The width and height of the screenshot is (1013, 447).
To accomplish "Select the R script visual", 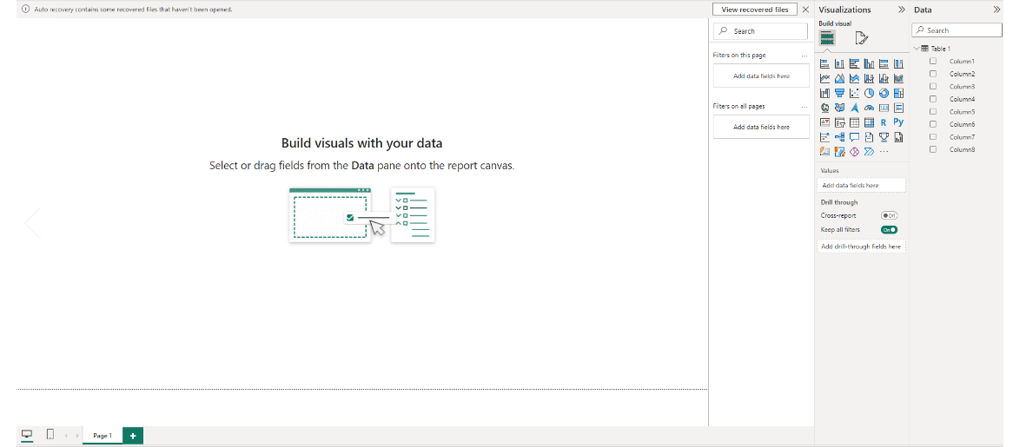I will tap(884, 122).
